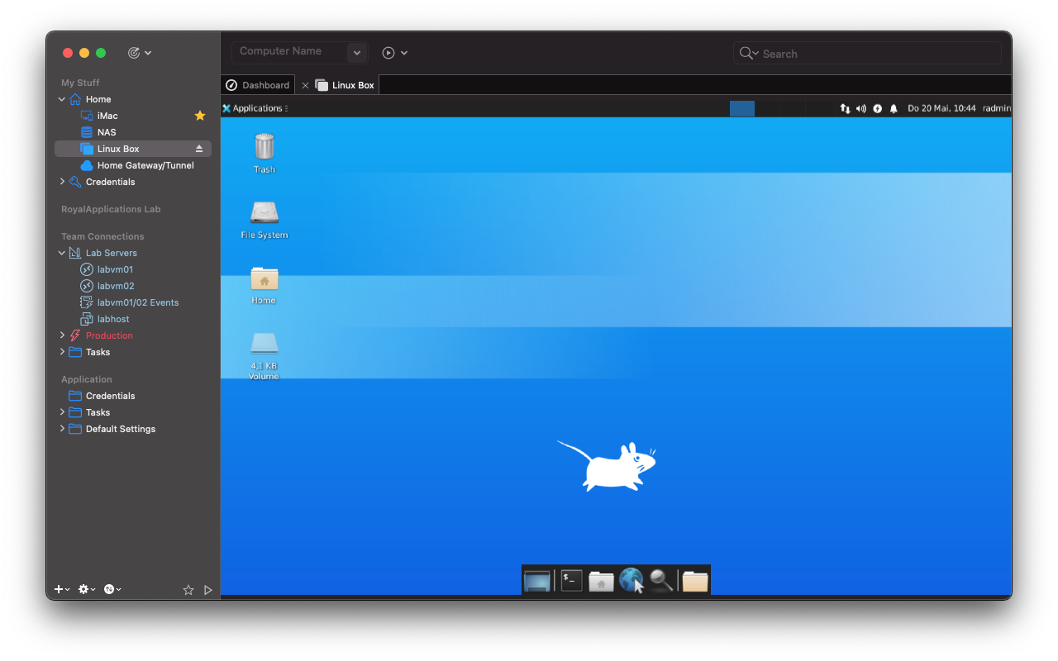Click the volume speaker icon in the XFCE panel

point(860,108)
